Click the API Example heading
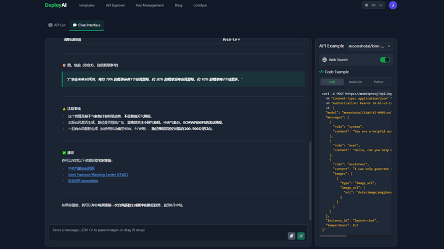This screenshot has width=444, height=250. (332, 46)
